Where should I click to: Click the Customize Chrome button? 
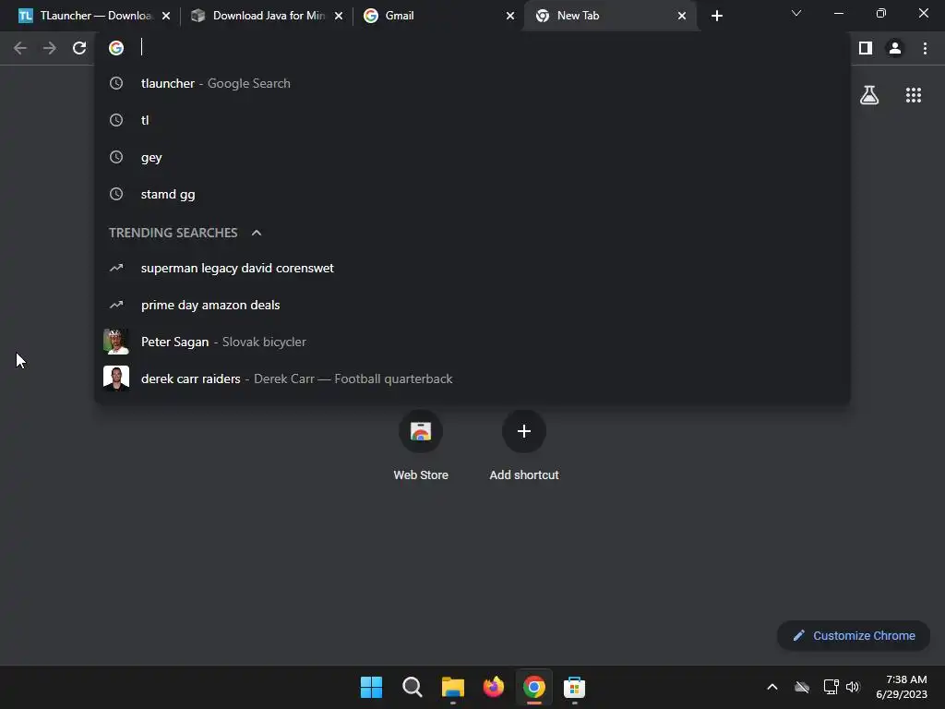click(x=854, y=635)
